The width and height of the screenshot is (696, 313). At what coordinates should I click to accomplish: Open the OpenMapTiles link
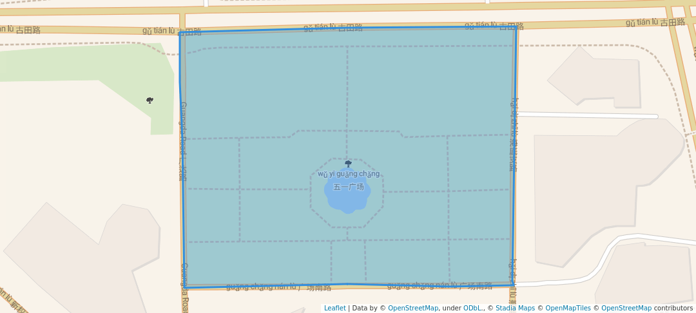568,308
